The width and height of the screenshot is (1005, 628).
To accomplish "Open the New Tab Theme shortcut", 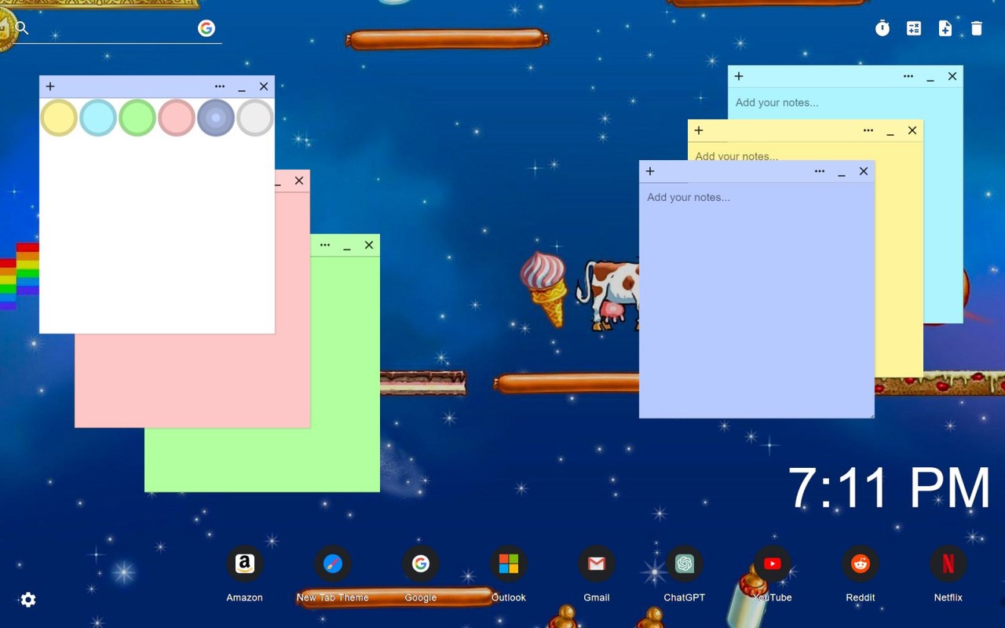I will pyautogui.click(x=333, y=564).
